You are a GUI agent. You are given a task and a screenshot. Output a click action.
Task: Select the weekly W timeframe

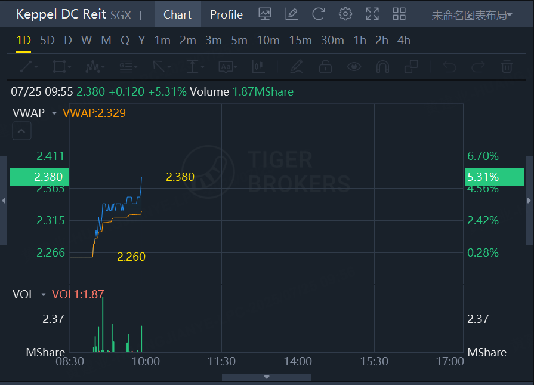(87, 41)
